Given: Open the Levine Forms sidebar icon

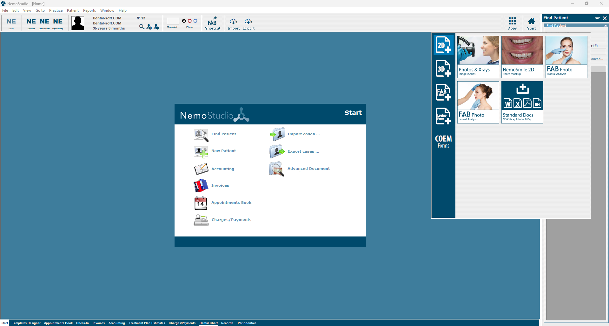Looking at the screenshot, I should coord(443,116).
